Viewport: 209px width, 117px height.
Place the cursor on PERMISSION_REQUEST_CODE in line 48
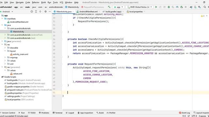(x=90, y=82)
